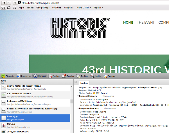This screenshot has width=169, height=133.
Task: Collapse the Response Headers section
Action: point(78,109)
